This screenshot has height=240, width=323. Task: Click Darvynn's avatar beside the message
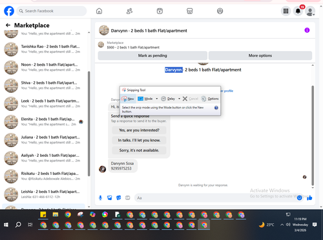(102, 169)
